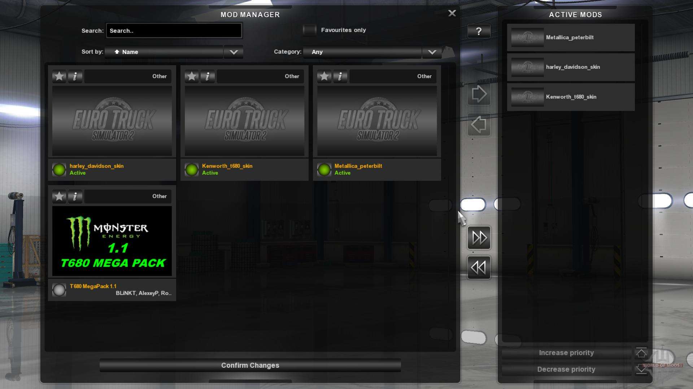693x389 pixels.
Task: Toggle the Favourites only switch
Action: [309, 30]
